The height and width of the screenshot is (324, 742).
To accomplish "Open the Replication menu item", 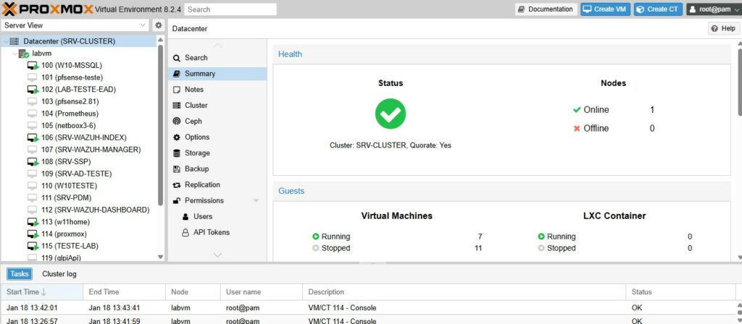I will [x=217, y=184].
